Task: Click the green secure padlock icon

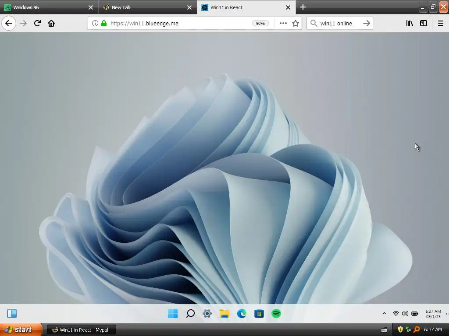Action: (103, 23)
